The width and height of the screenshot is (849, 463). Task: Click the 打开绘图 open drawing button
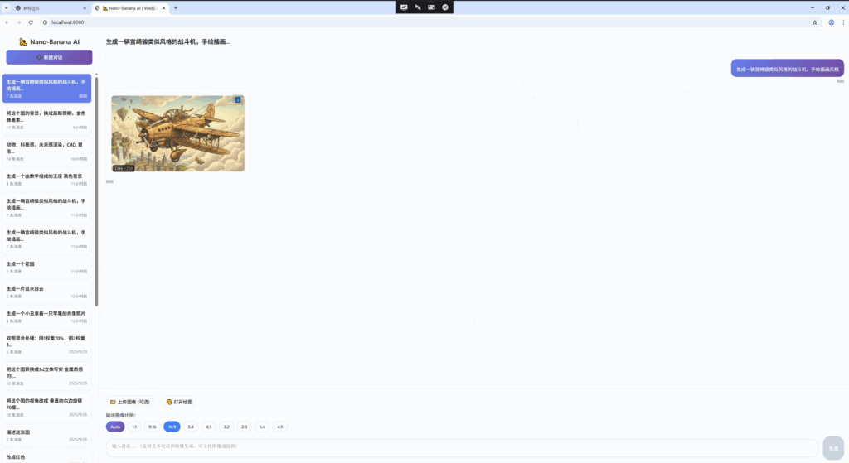point(179,402)
